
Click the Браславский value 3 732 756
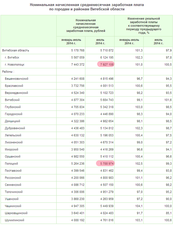tap(76, 86)
